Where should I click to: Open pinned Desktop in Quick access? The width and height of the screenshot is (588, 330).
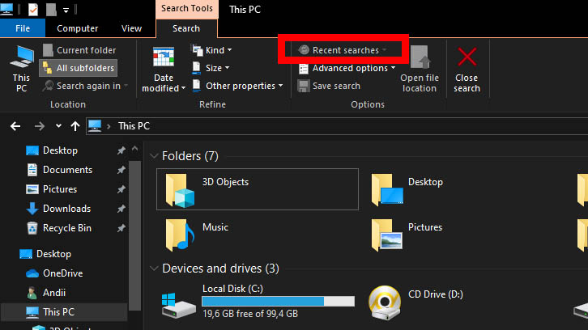60,150
